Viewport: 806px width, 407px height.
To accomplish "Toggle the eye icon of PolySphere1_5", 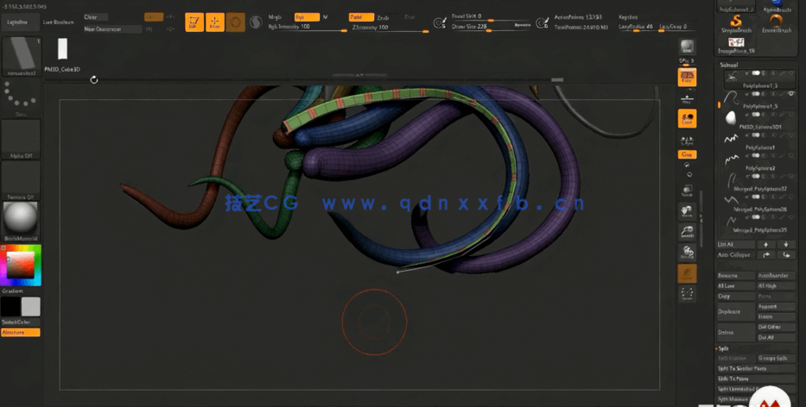I will [x=790, y=94].
